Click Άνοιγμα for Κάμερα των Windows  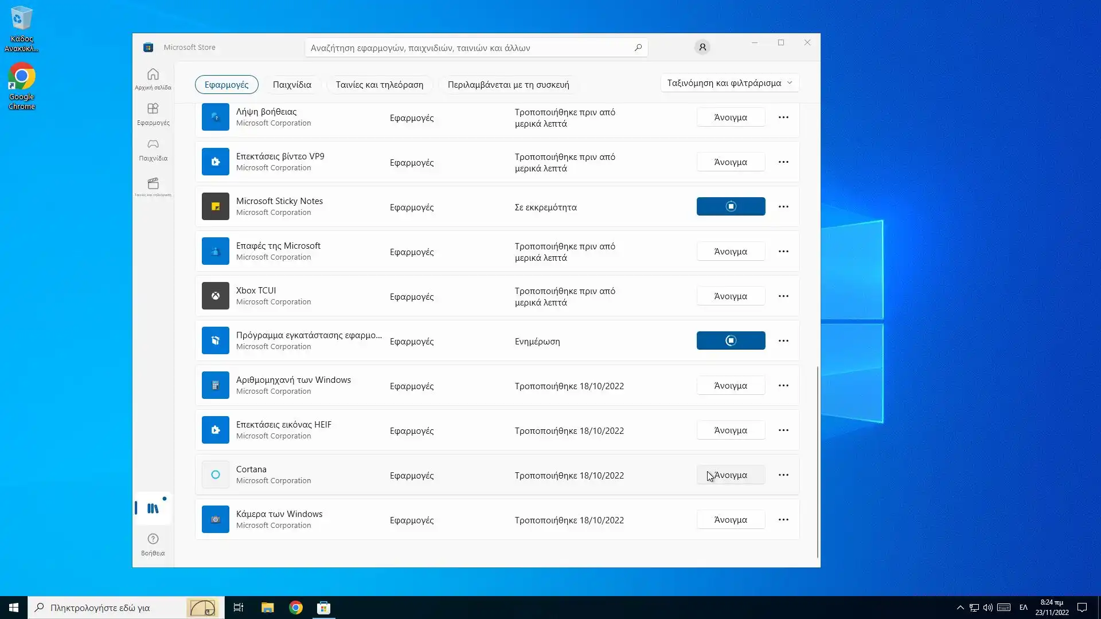[731, 520]
